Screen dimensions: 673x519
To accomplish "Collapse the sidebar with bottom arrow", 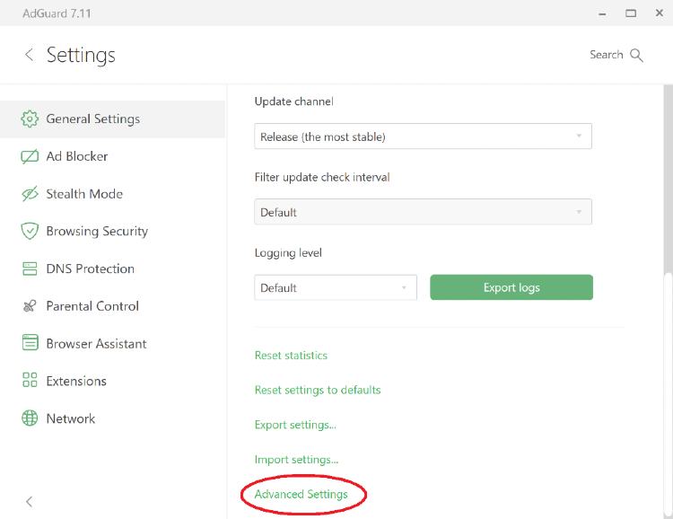I will coord(30,501).
